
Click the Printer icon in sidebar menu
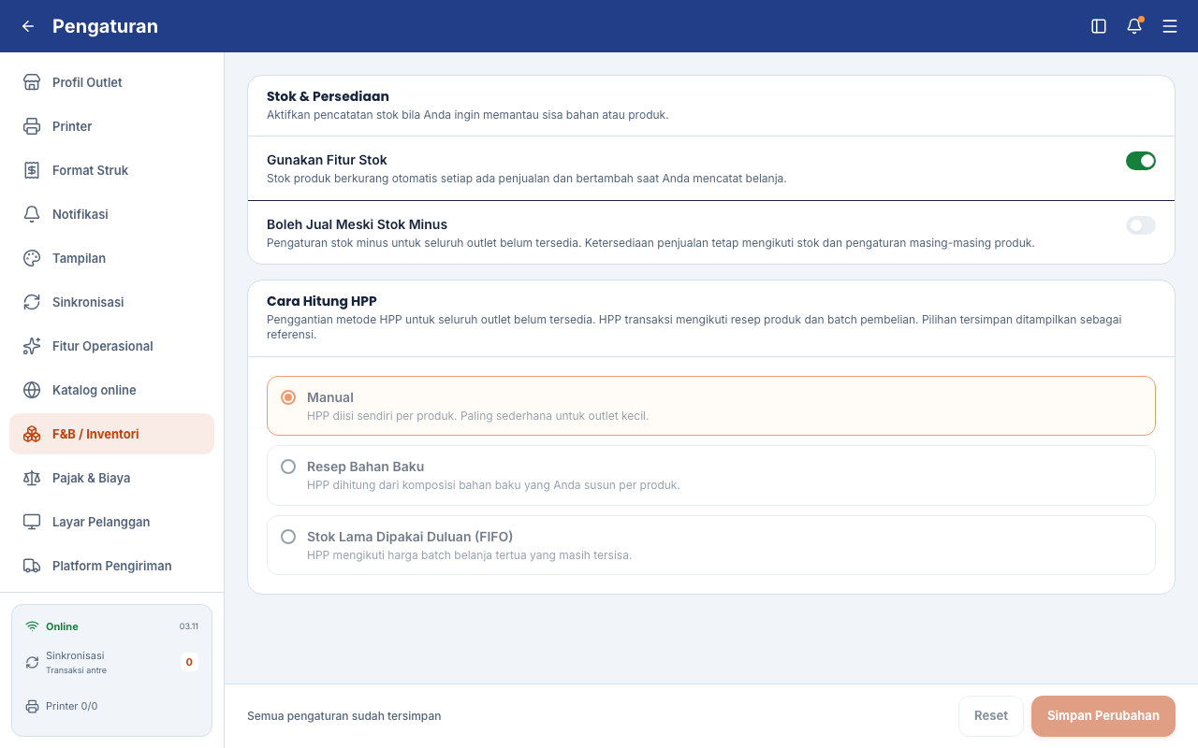pyautogui.click(x=32, y=126)
